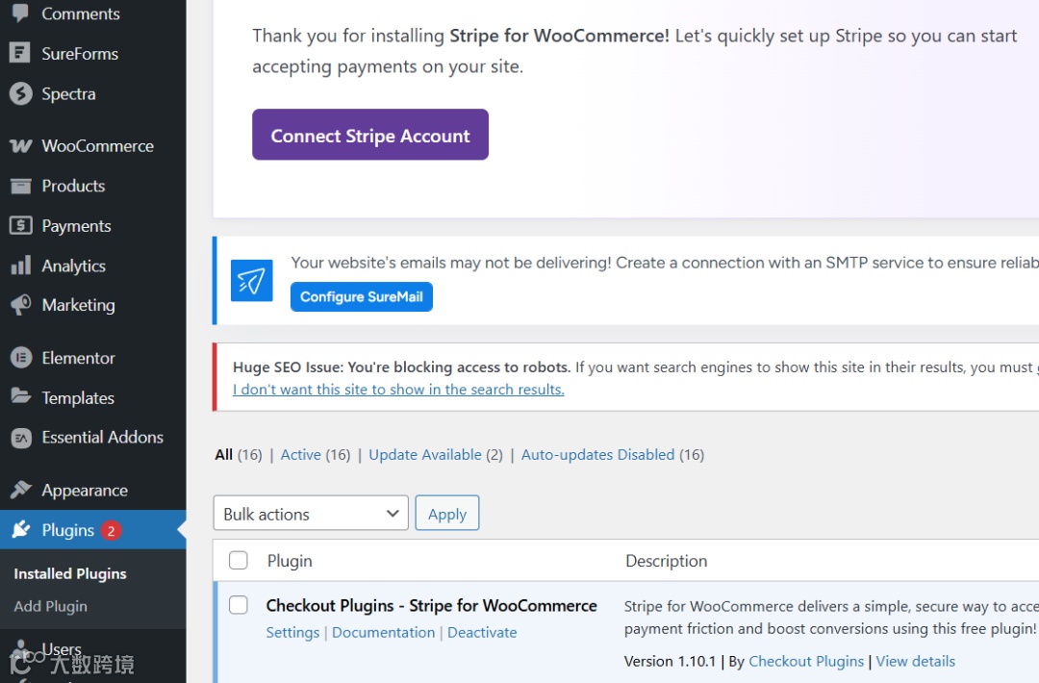
Task: Open the Templates menu
Action: coord(78,398)
